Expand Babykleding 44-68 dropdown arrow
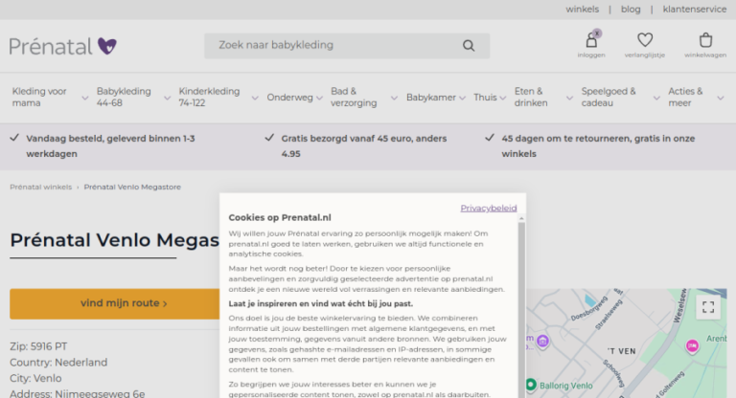736x398 pixels. [167, 98]
